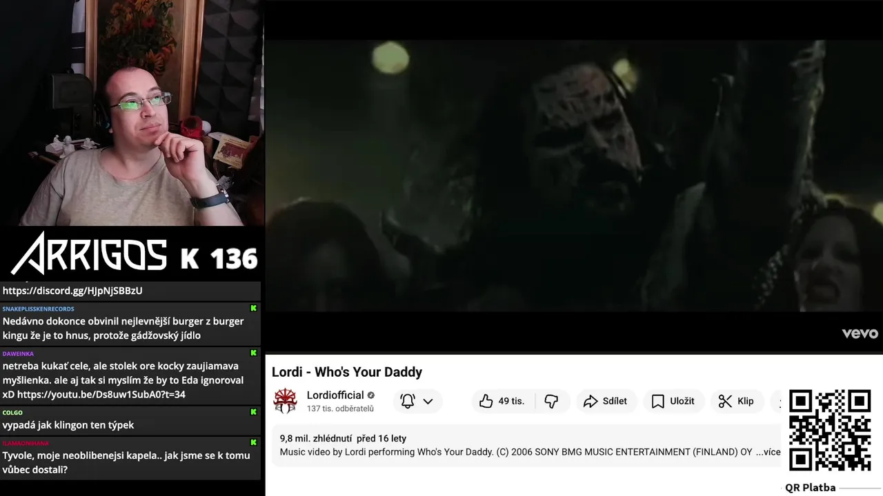Save video with Uložit button
This screenshot has height=496, width=883.
click(673, 401)
